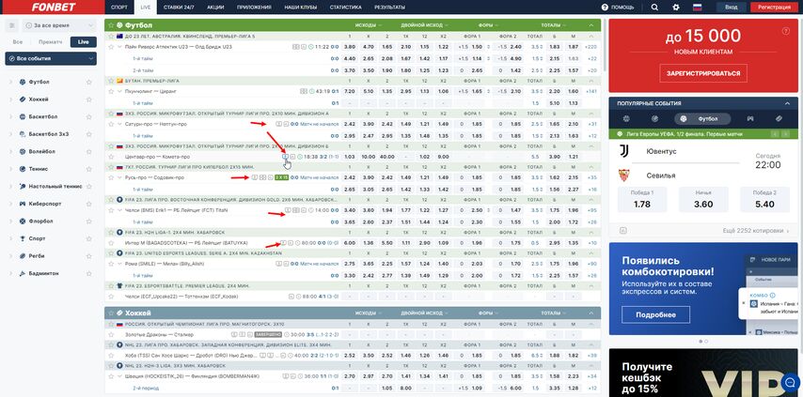The image size is (803, 397).
Task: Click the question mark on the 15 000 bonus banner
Action: pos(785,31)
